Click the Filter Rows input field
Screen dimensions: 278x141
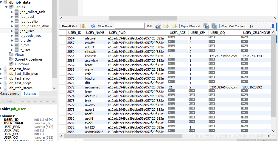point(130,26)
